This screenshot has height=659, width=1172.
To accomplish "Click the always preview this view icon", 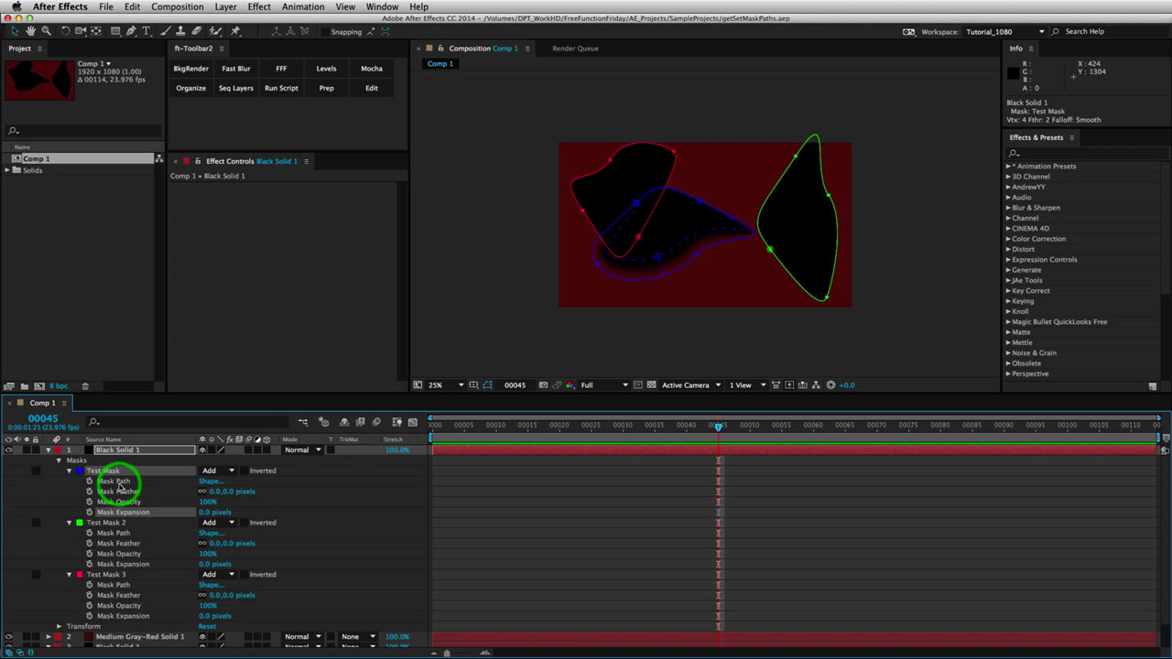I will pyautogui.click(x=417, y=385).
